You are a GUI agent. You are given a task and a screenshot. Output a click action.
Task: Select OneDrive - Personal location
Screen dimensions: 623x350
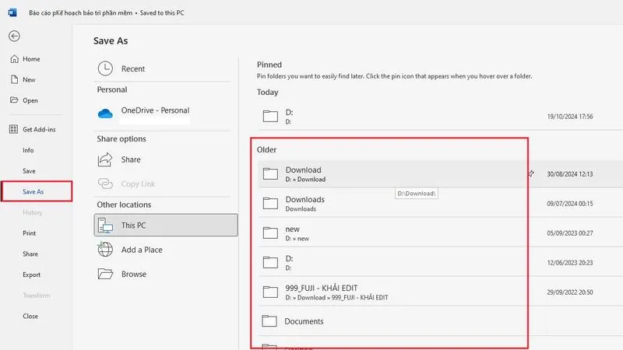[x=155, y=110]
